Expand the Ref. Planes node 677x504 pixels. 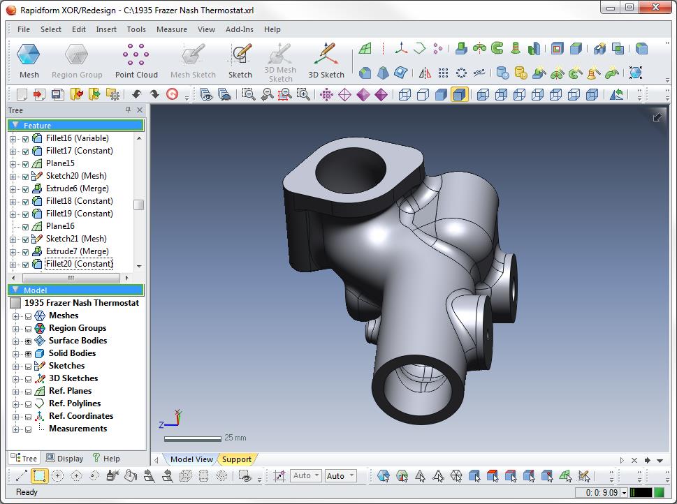pos(15,392)
